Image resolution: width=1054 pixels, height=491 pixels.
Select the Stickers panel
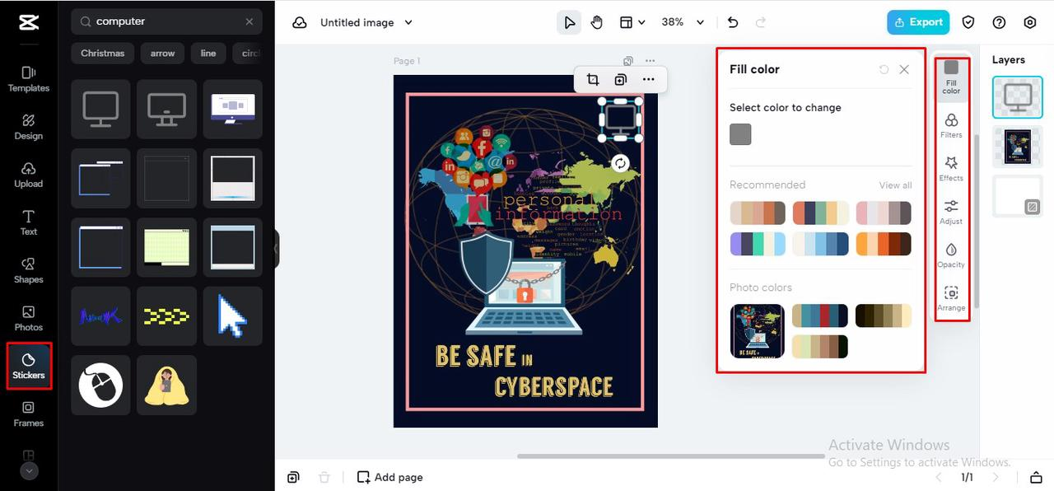[x=28, y=367]
